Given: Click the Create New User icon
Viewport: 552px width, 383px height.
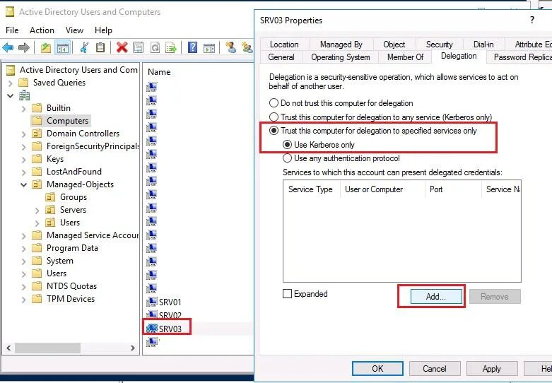Looking at the screenshot, I should pyautogui.click(x=231, y=47).
